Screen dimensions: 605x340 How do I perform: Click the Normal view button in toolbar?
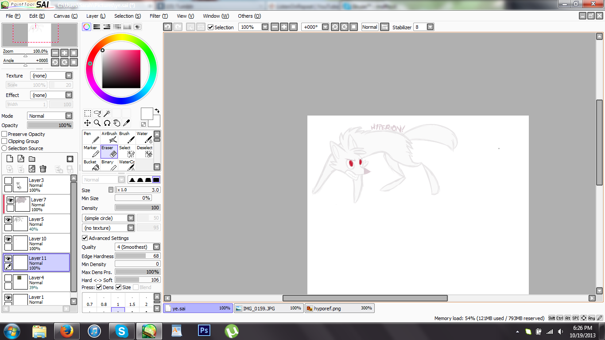point(369,27)
